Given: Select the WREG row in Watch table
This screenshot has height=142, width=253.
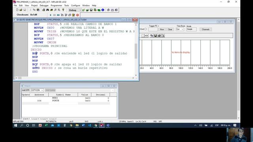Looking at the screenshot, I should pos(66,98).
